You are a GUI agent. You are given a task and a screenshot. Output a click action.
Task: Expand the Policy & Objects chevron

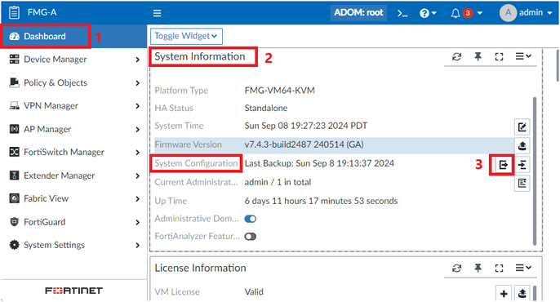pos(137,83)
